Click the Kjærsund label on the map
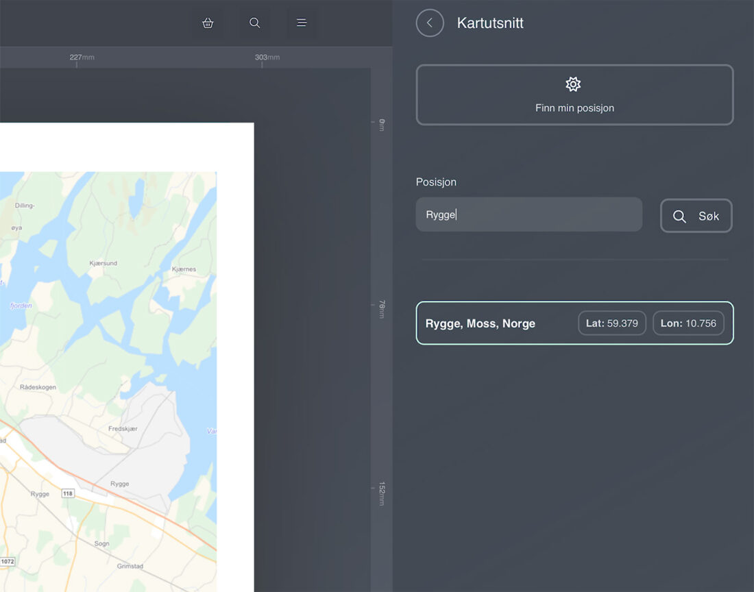Viewport: 754px width, 592px height. [x=103, y=263]
